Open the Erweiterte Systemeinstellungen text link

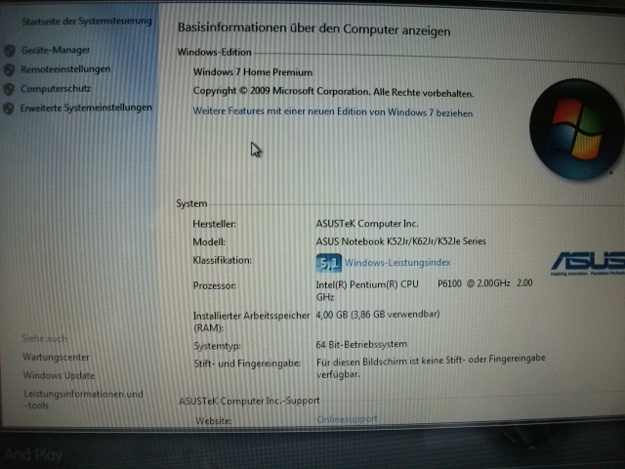click(86, 108)
